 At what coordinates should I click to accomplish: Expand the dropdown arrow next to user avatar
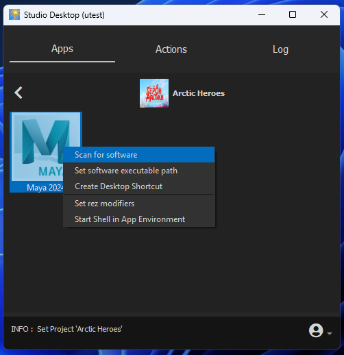click(330, 334)
